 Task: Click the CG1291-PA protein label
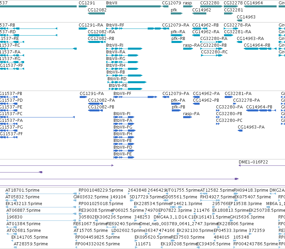(92, 94)
